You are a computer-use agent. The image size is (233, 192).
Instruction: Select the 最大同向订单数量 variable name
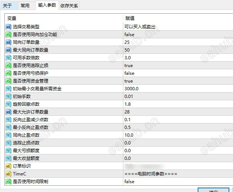pos(31,50)
